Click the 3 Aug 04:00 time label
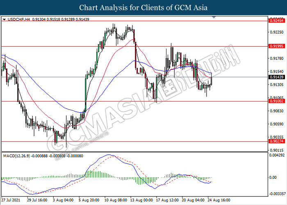287x205 pixels. coord(63,200)
